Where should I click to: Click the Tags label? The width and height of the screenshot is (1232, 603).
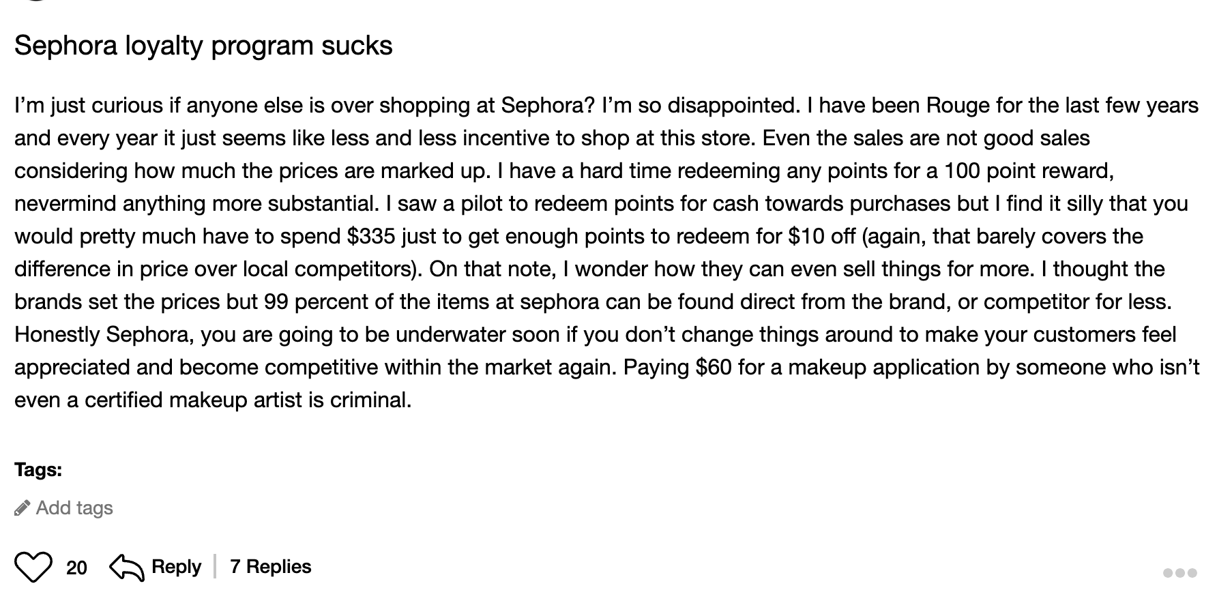tap(38, 470)
